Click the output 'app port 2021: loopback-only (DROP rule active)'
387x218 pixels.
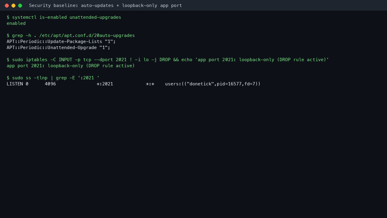pos(71,66)
